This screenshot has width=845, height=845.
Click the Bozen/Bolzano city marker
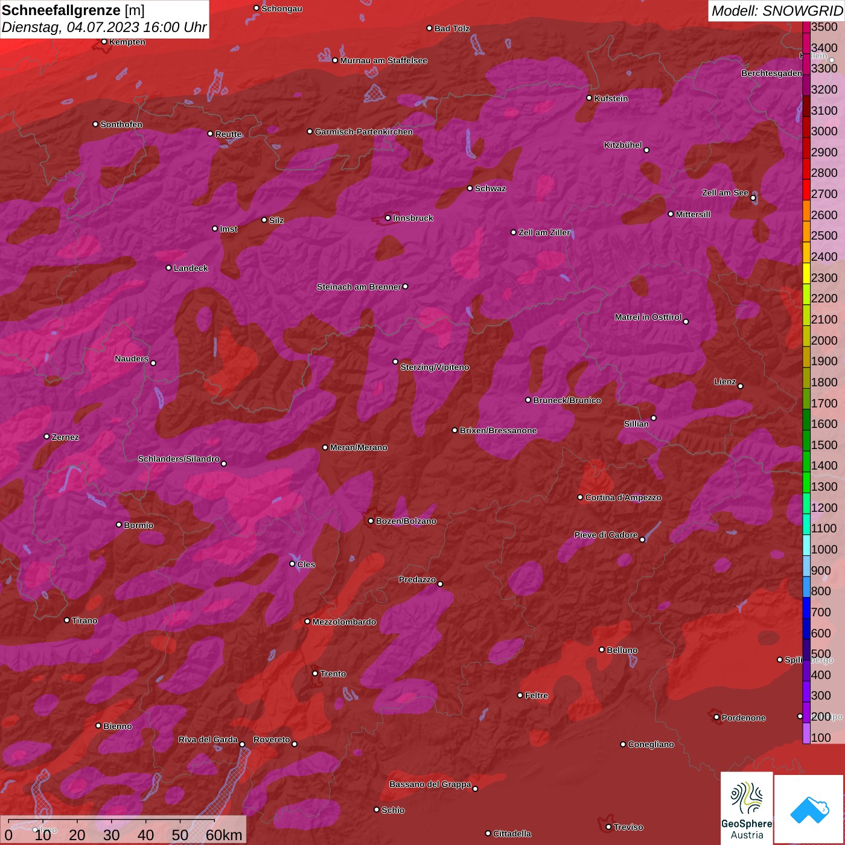pyautogui.click(x=371, y=521)
